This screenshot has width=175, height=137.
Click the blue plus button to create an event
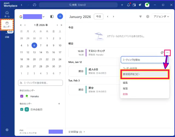(60, 16)
